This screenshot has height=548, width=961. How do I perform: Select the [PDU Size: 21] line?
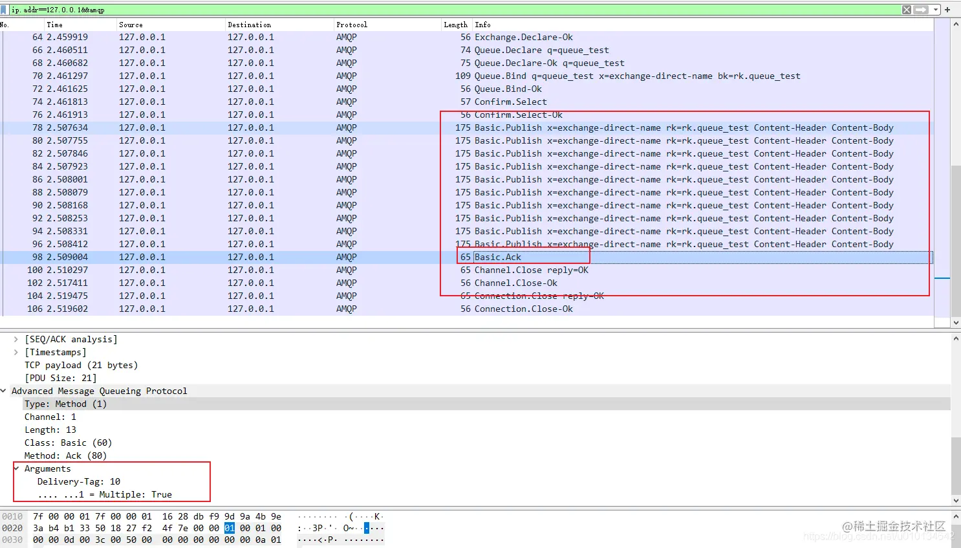tap(61, 378)
